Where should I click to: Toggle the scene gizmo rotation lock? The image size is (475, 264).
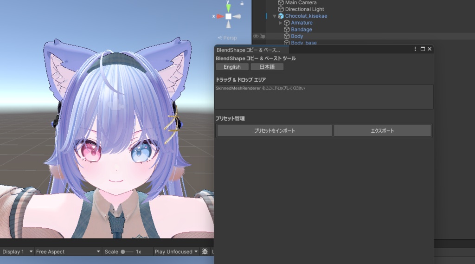pyautogui.click(x=242, y=3)
